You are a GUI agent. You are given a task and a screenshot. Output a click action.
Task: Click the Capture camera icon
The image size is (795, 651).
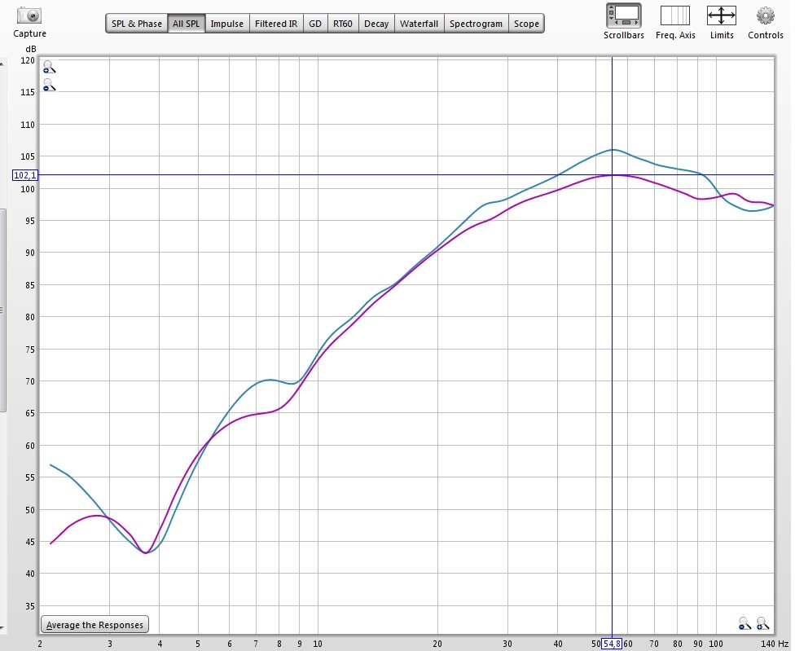point(29,15)
